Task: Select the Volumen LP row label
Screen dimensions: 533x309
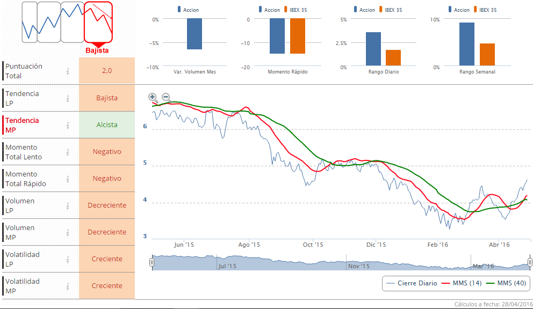Action: click(20, 205)
